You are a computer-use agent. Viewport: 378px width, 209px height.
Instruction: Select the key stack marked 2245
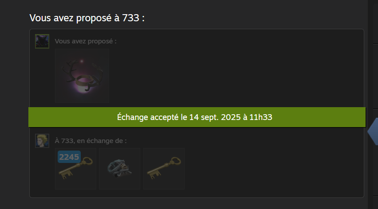tap(76, 169)
